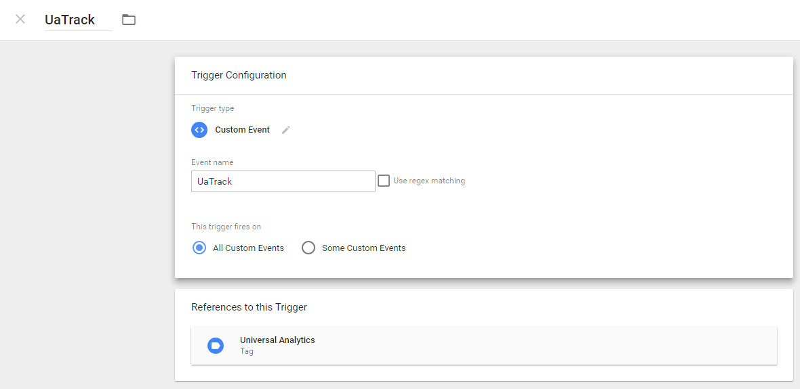Open the Universal Analytics tag reference
The height and width of the screenshot is (389, 800).
pos(483,346)
